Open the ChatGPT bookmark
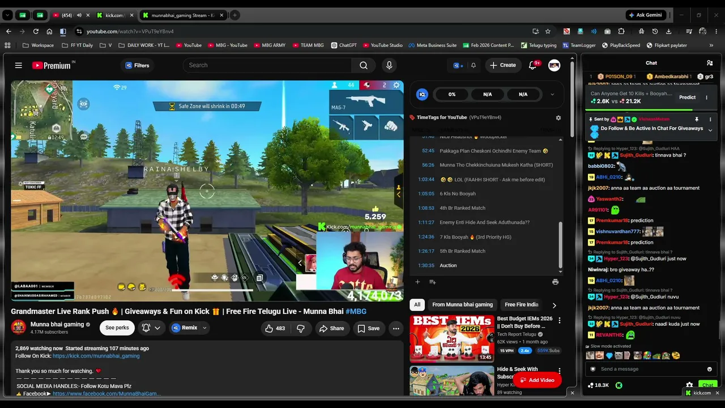The image size is (725, 408). (x=344, y=45)
